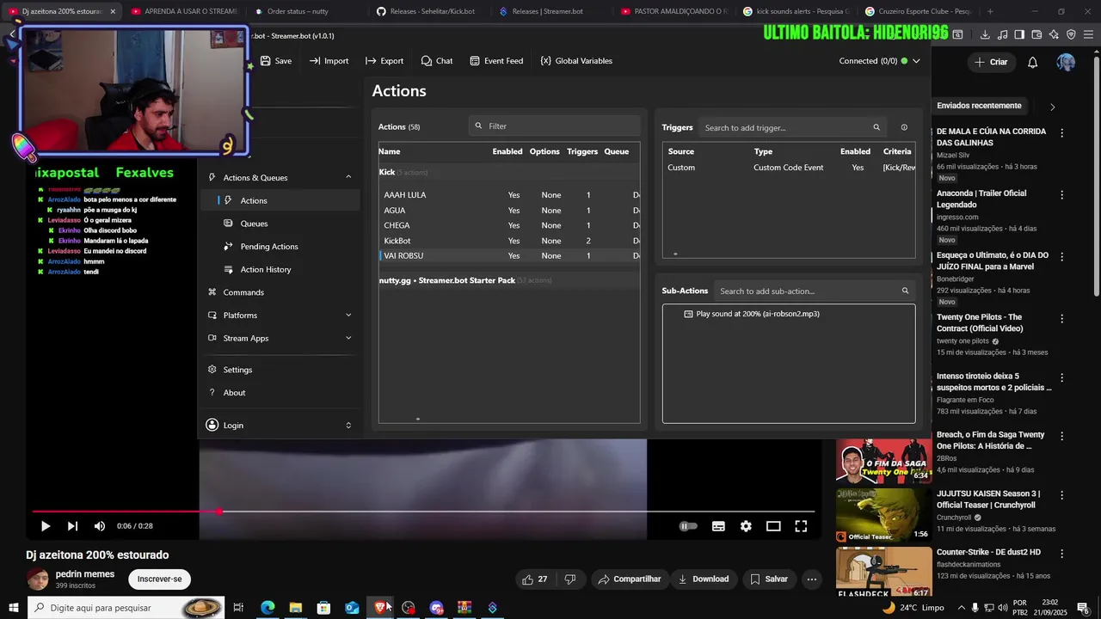Open menu for Twenty One Pilots The Contract

coord(1062,319)
